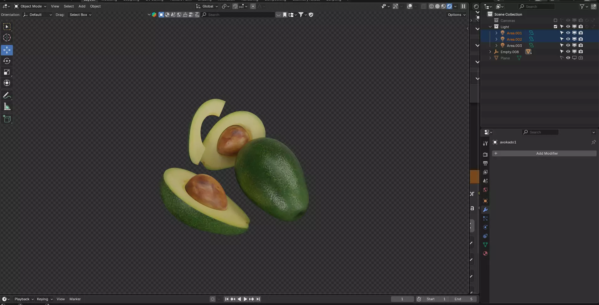Hide Area.001 with its eye icon
The height and width of the screenshot is (305, 599).
(x=568, y=33)
